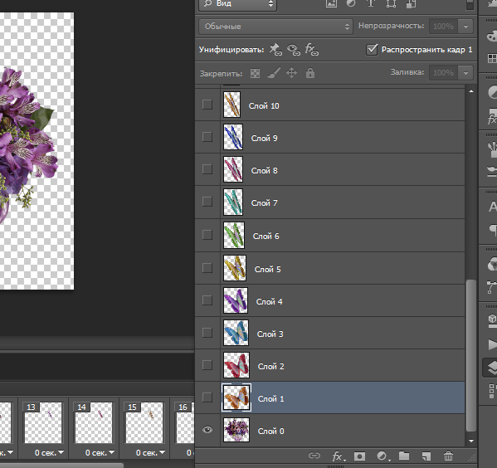Filter layers by type (T) icon
This screenshot has height=468, width=497.
(x=371, y=3)
